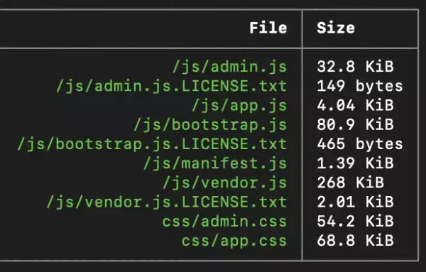Click the 465 bytes size value
This screenshot has height=272, width=426.
[x=360, y=144]
